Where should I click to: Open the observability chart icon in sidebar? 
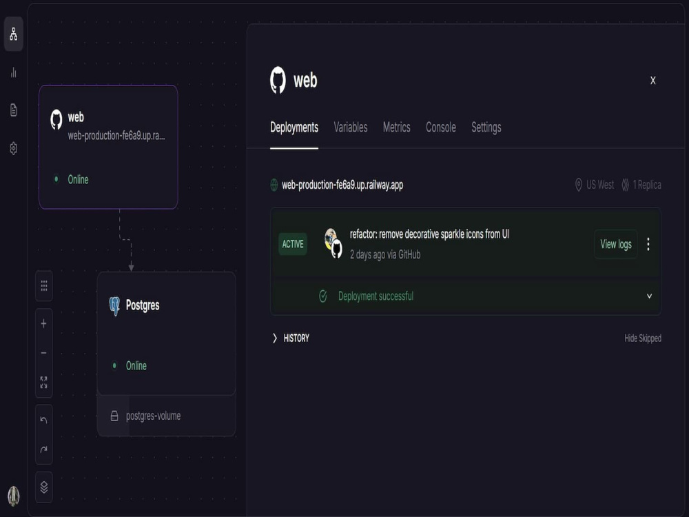(x=14, y=72)
